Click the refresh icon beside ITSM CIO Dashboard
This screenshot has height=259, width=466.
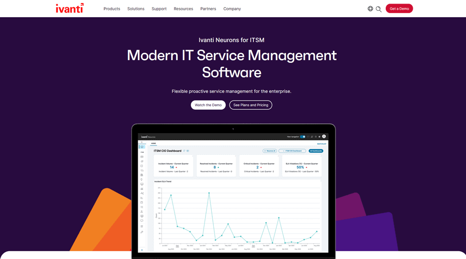(184, 151)
